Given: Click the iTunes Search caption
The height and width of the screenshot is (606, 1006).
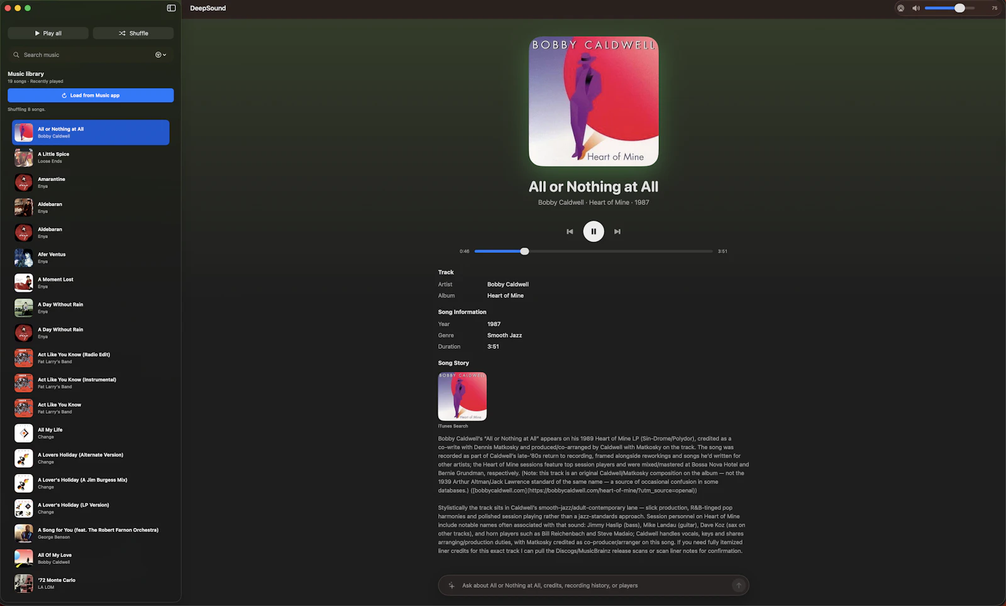Looking at the screenshot, I should pyautogui.click(x=453, y=426).
